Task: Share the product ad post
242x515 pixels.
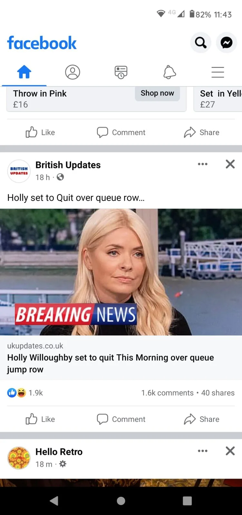Action: pyautogui.click(x=202, y=132)
